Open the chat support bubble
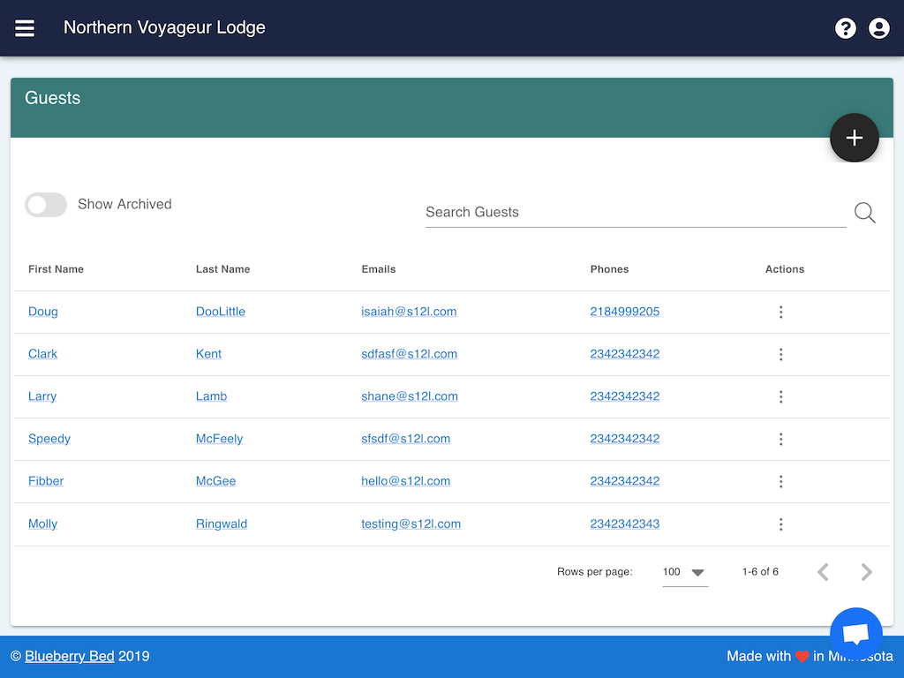The width and height of the screenshot is (904, 678). click(x=855, y=633)
